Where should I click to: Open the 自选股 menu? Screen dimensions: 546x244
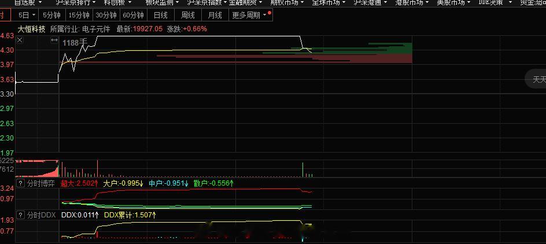pyautogui.click(x=28, y=2)
